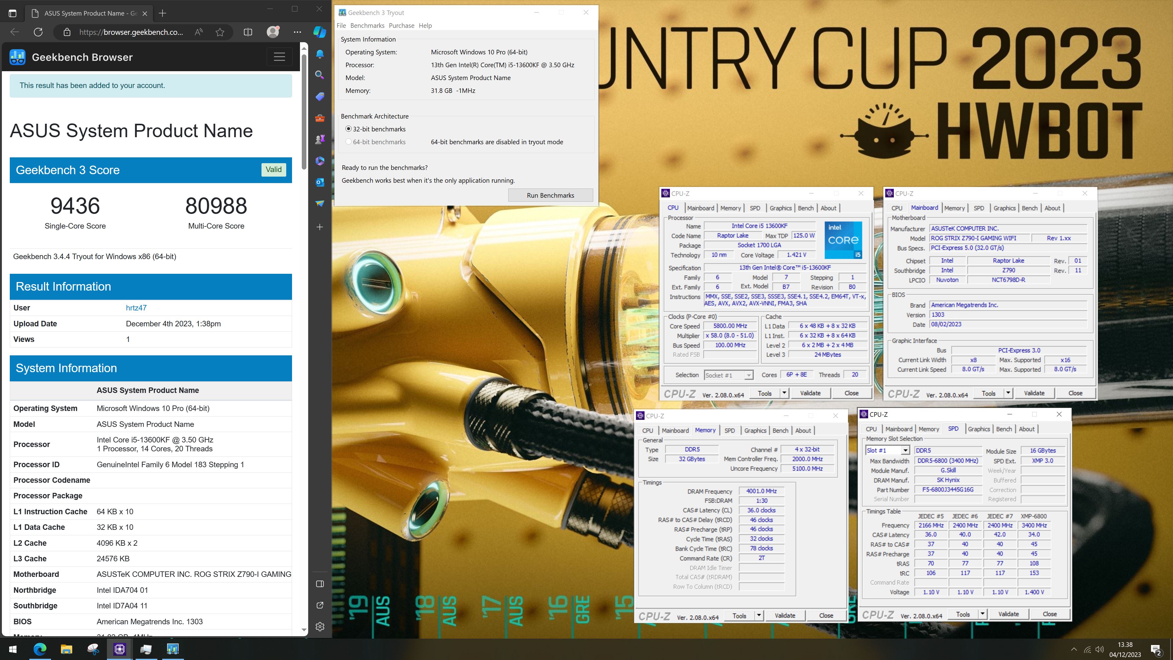1173x660 pixels.
Task: Close the ASUS System Product Name tab
Action: (x=145, y=13)
